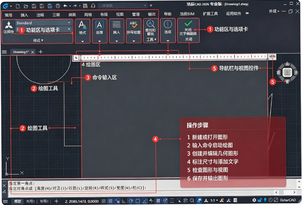Click the command line horizontal scrollbar
Image resolution: width=302 pixels, height=205 pixels.
(x=285, y=192)
